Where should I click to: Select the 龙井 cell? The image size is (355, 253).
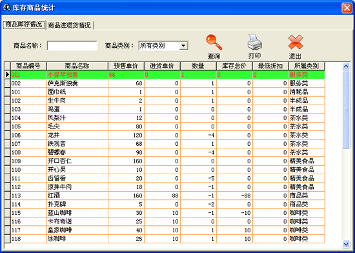pos(77,135)
